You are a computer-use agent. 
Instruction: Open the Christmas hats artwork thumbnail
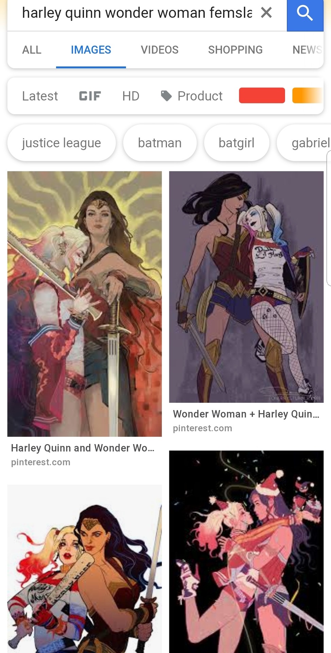pos(246,552)
